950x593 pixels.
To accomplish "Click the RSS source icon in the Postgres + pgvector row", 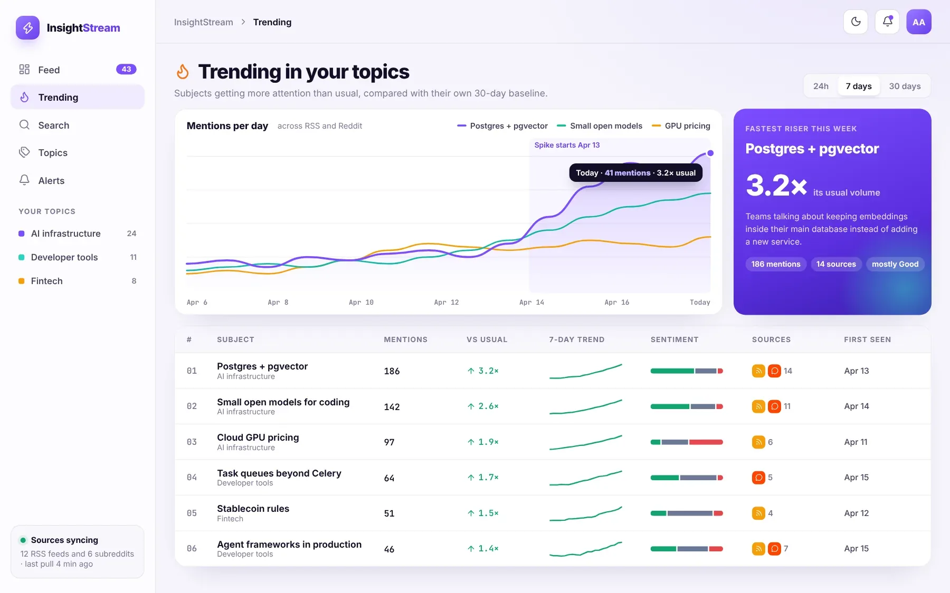I will 758,371.
